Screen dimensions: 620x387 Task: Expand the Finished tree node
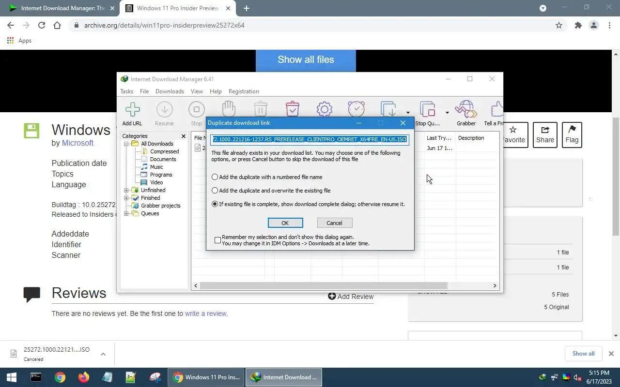tap(126, 198)
